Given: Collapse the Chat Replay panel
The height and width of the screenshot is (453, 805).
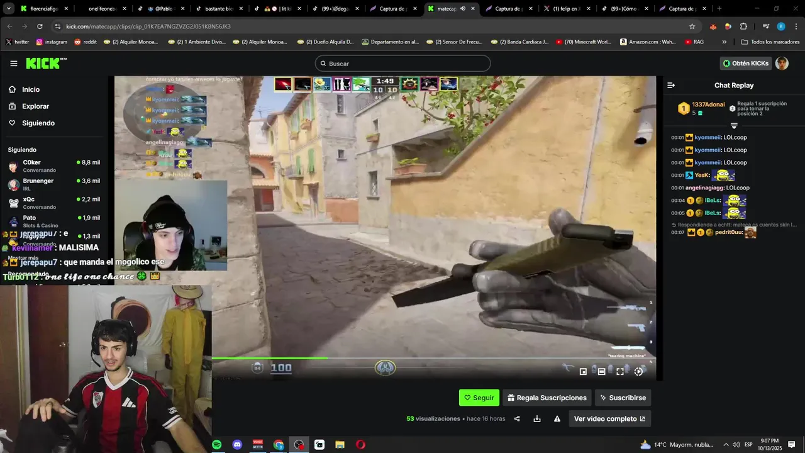Looking at the screenshot, I should 671,85.
